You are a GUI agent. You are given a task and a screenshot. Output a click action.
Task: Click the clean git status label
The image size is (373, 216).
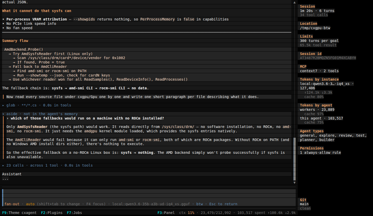[x=305, y=208]
